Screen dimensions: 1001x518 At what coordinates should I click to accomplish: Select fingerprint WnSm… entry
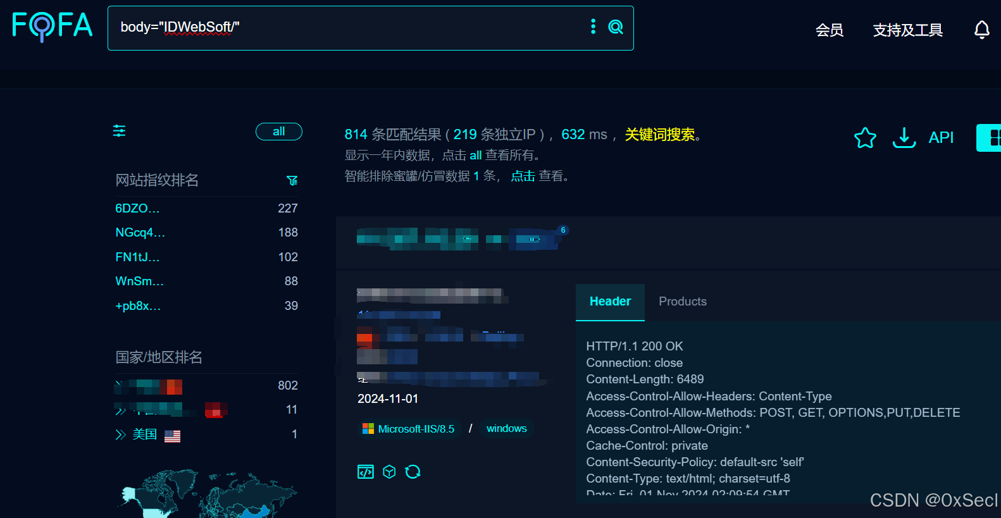(x=140, y=281)
